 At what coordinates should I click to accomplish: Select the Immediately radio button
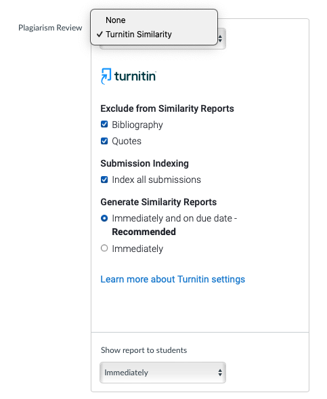pyautogui.click(x=104, y=248)
